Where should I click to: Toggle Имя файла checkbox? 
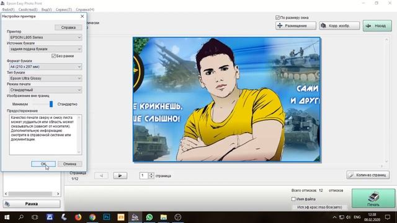click(293, 199)
